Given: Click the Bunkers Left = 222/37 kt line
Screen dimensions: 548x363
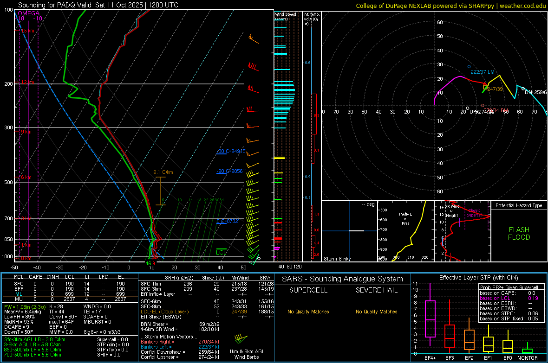Looking at the screenshot, I should (x=180, y=347).
